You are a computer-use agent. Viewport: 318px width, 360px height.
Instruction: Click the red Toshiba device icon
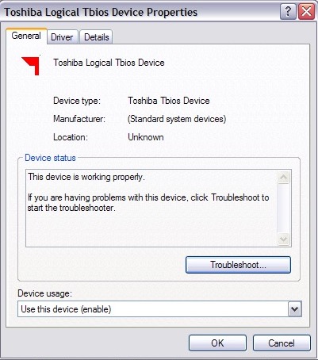31,66
